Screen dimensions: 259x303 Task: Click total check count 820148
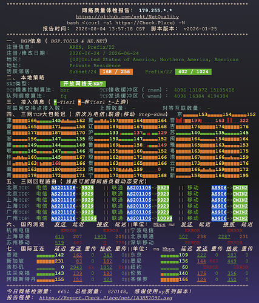[x=117, y=291]
